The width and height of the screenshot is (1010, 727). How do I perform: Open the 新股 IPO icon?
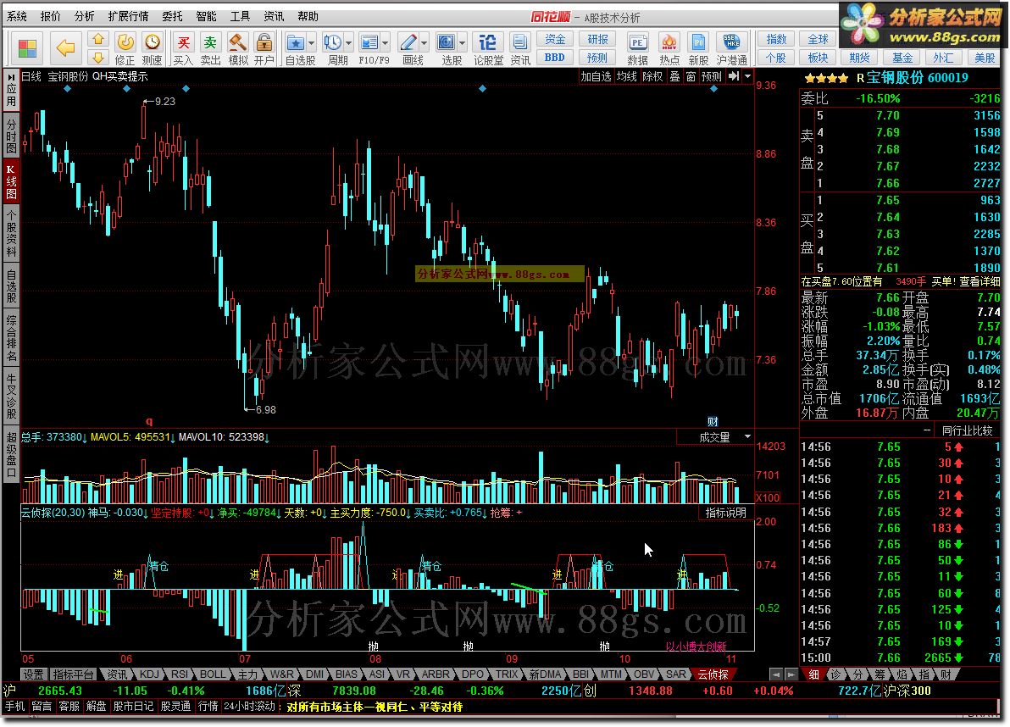[698, 49]
